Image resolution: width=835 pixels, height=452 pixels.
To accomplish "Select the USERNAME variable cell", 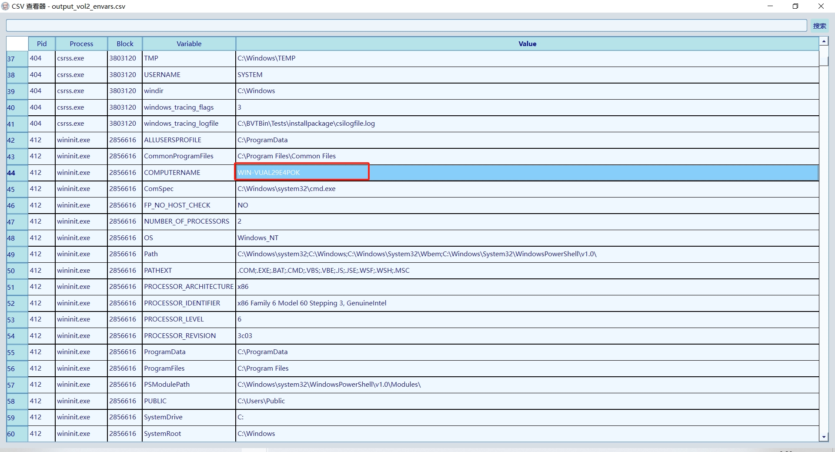I will (189, 75).
